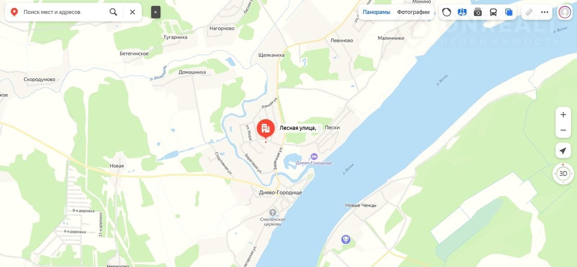The image size is (577, 267).
Task: Click the Смоленская церковь church marker
Action: pyautogui.click(x=272, y=212)
